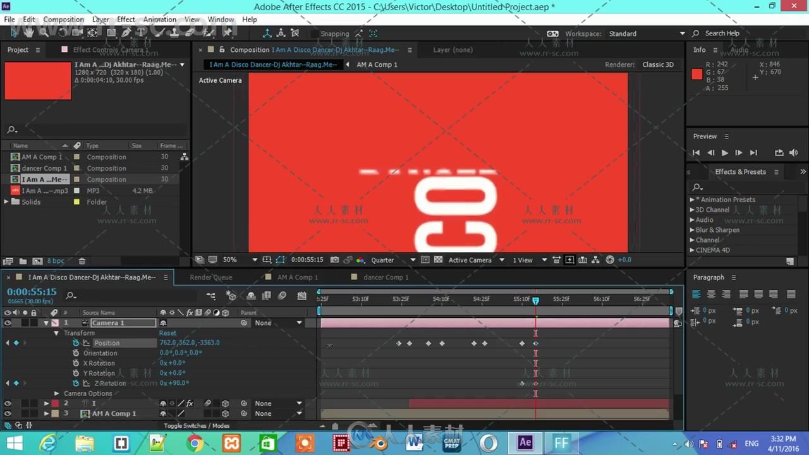Viewport: 809px width, 455px height.
Task: Open the Window menu
Action: click(221, 20)
